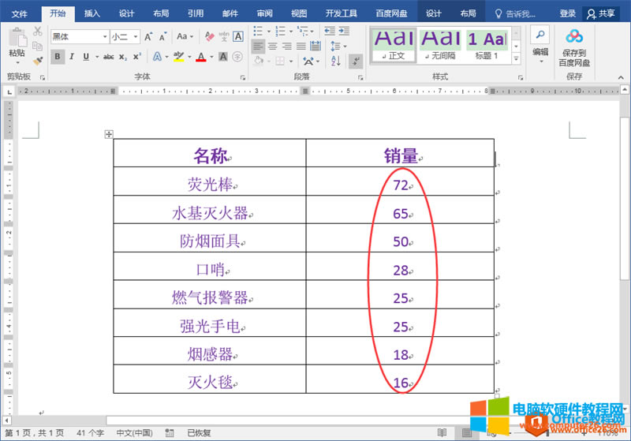Viewport: 631px width, 441px height.
Task: Switch to the 视图 tab
Action: [x=299, y=13]
